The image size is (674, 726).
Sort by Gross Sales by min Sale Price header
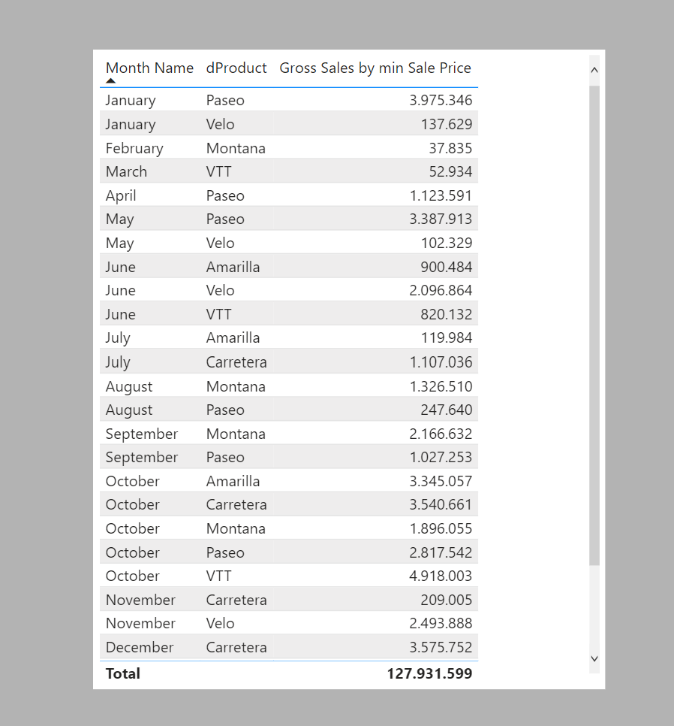tap(375, 68)
